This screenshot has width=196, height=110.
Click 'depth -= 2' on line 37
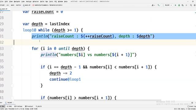61,73
